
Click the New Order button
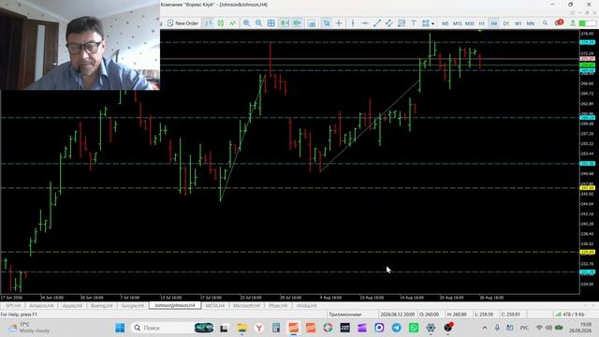(x=183, y=23)
